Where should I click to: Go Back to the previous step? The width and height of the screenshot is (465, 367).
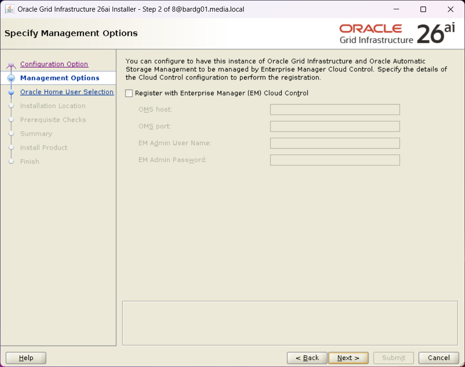coord(307,358)
